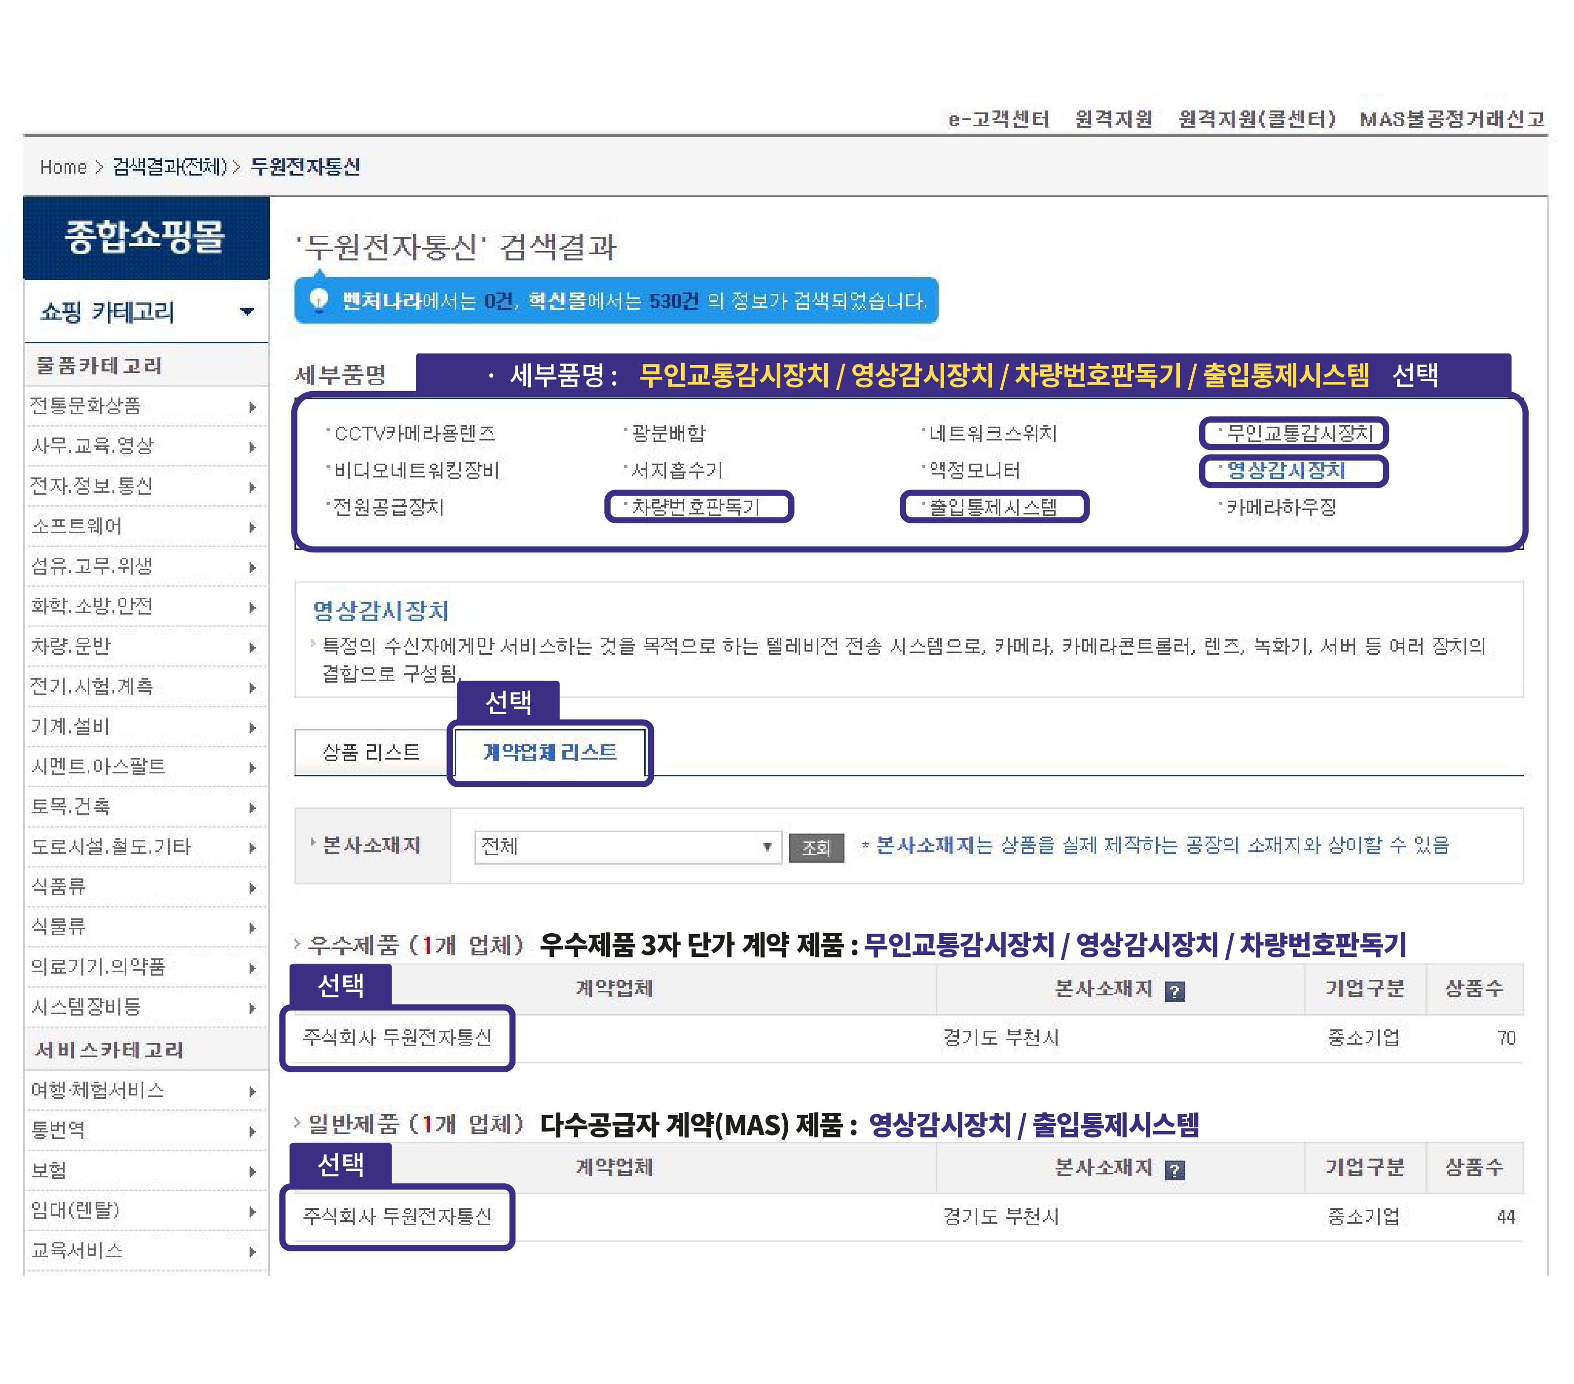Select 광분배함 sub-item
This screenshot has height=1384, width=1574.
668,434
